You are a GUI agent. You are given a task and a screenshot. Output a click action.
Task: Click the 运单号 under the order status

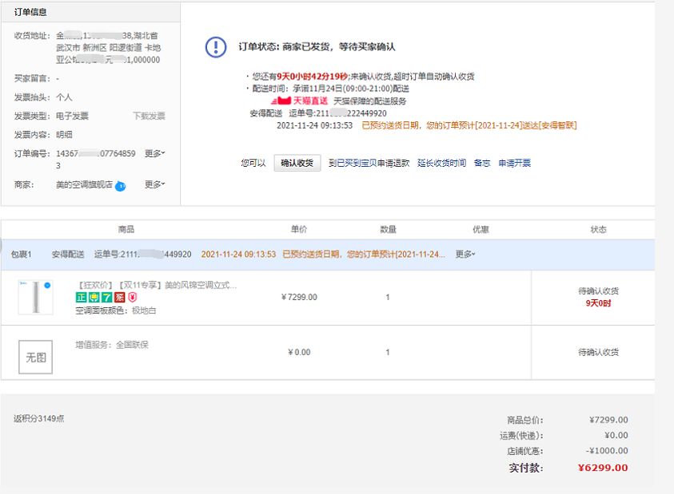(x=337, y=113)
